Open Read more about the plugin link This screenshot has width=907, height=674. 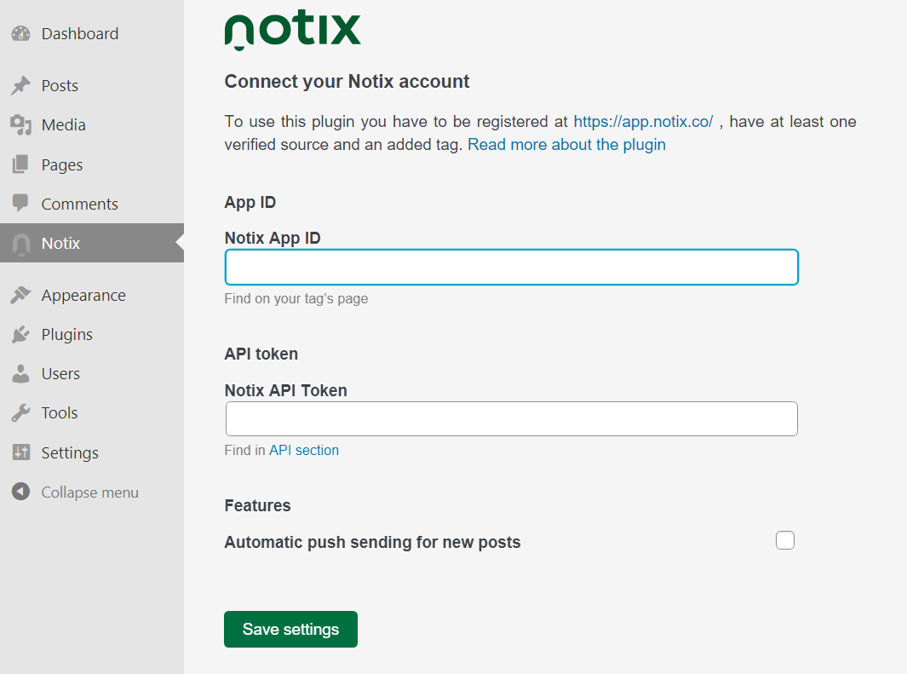(566, 145)
